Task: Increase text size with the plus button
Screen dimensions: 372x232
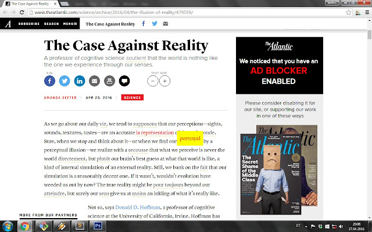Action: pos(164,81)
